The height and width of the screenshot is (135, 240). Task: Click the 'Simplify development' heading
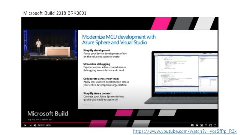[97, 50]
